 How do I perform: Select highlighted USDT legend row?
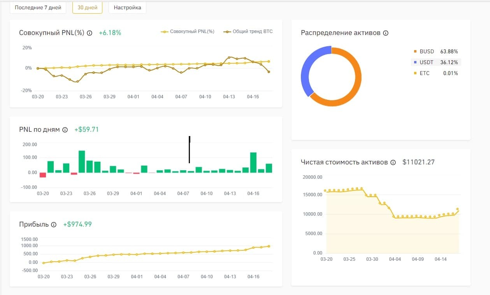(435, 62)
